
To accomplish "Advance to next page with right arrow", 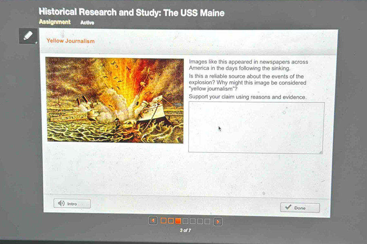I will pyautogui.click(x=218, y=221).
